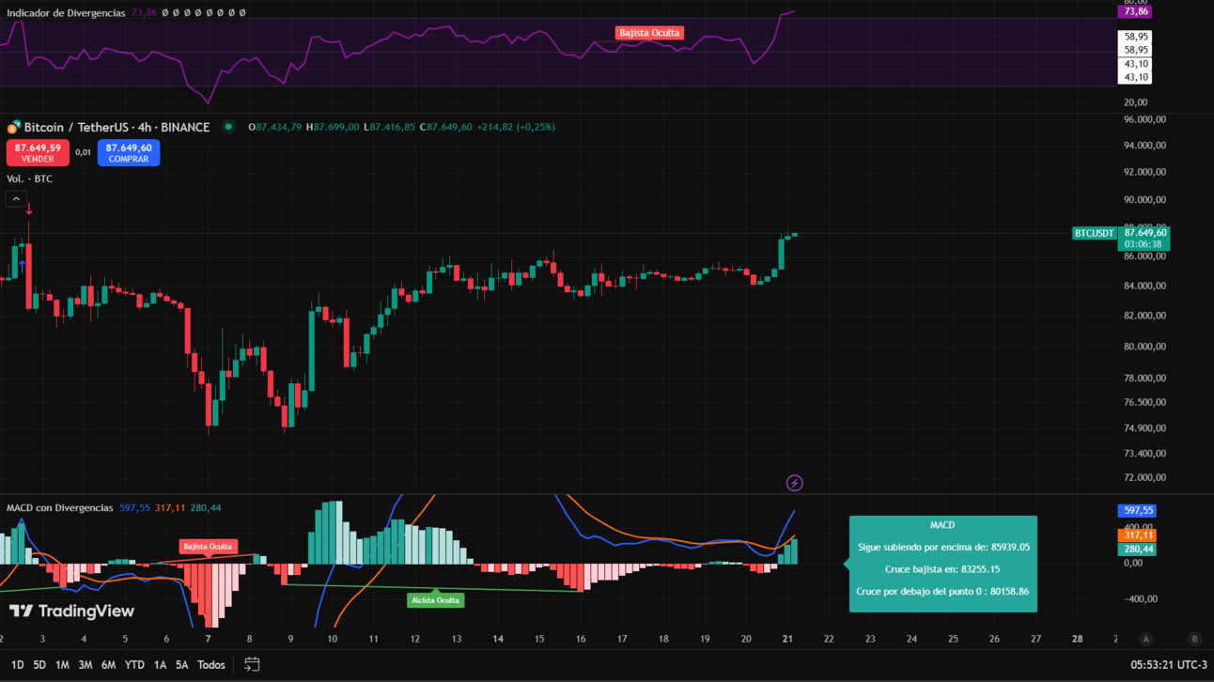
Task: Click the +214,82 (+0,25%) change value
Action: [514, 127]
